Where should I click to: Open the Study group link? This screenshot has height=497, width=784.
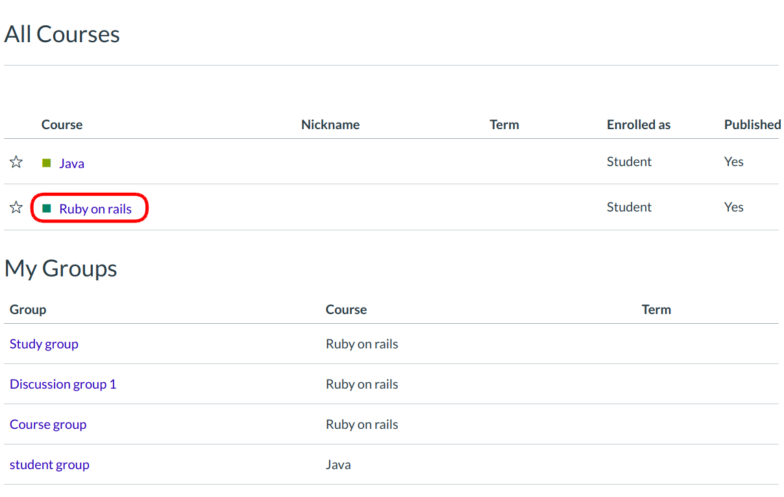coord(44,344)
